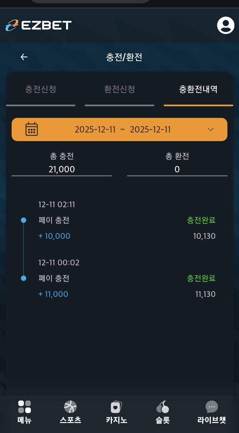Click the + 10,000 charge amount
The height and width of the screenshot is (433, 239).
(54, 236)
